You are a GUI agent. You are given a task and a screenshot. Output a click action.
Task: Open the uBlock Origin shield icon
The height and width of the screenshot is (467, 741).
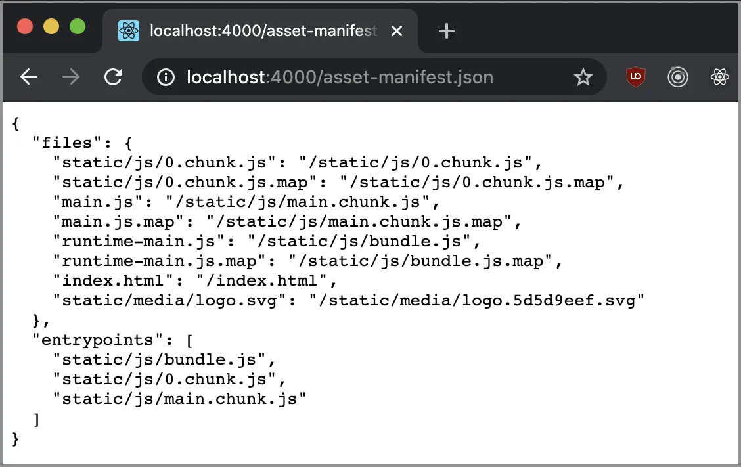[x=635, y=77]
